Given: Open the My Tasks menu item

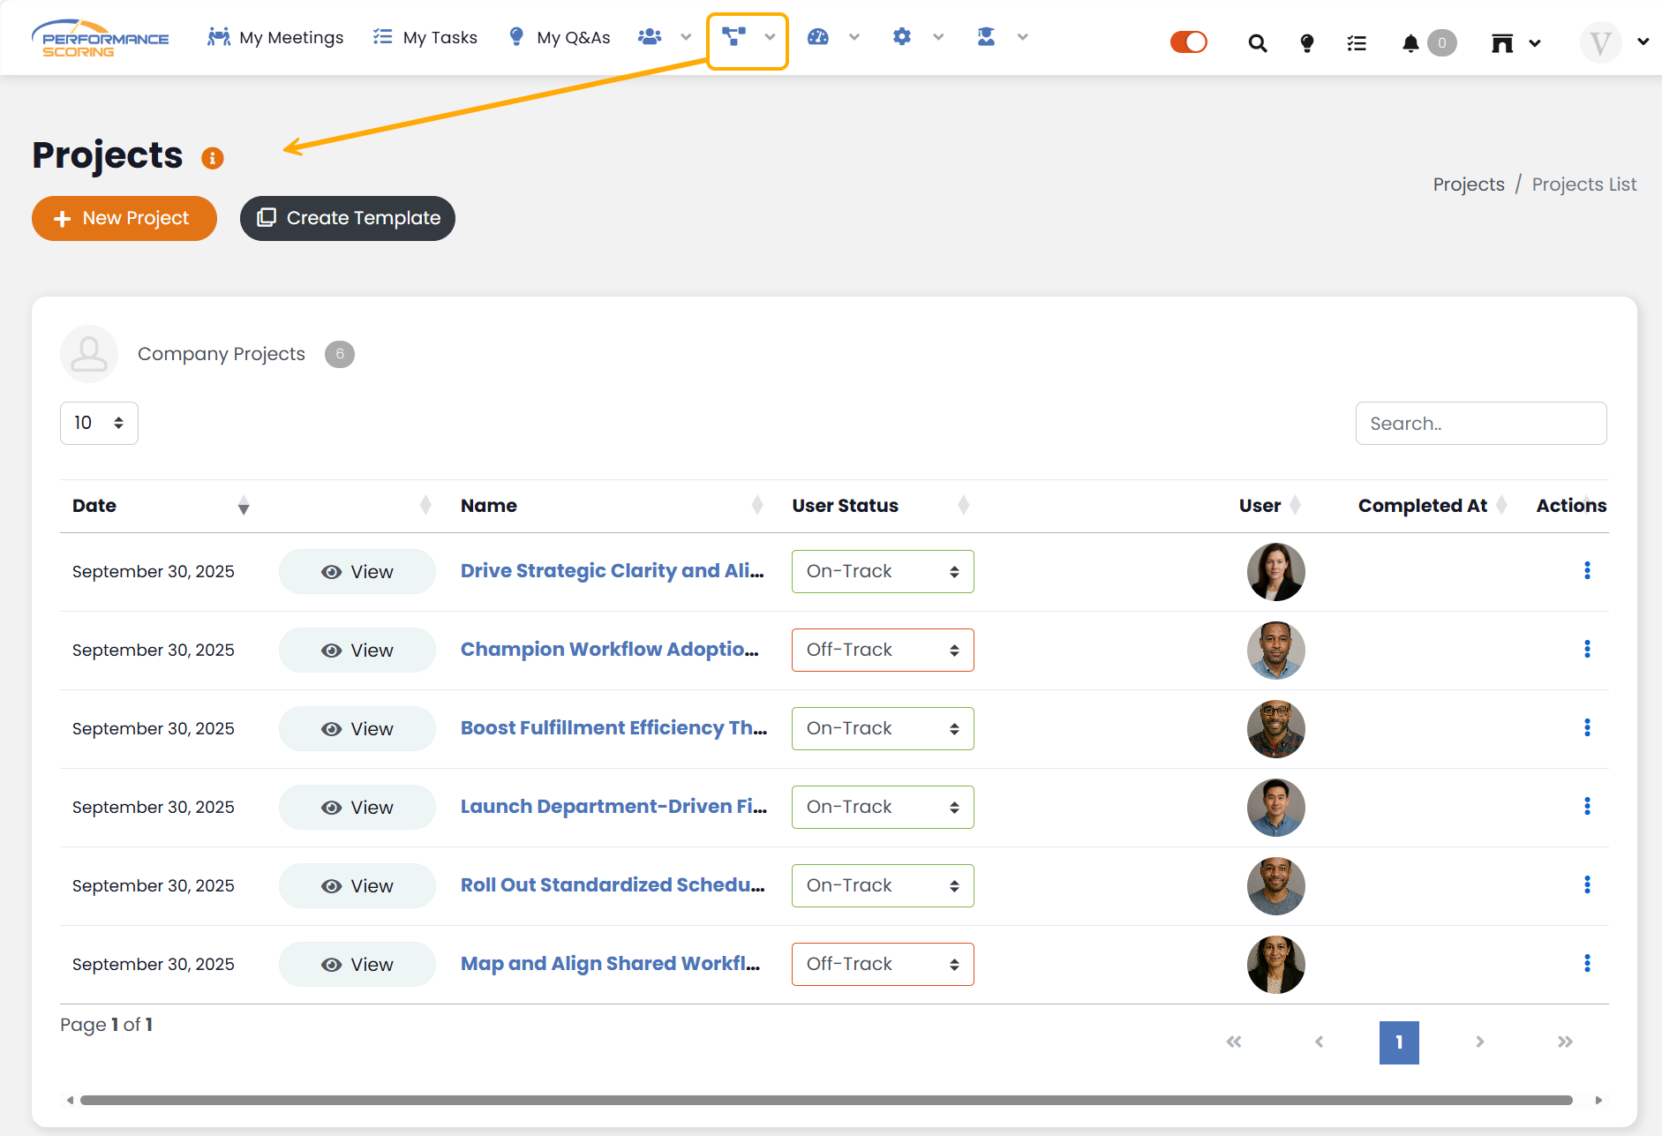Looking at the screenshot, I should (x=425, y=37).
